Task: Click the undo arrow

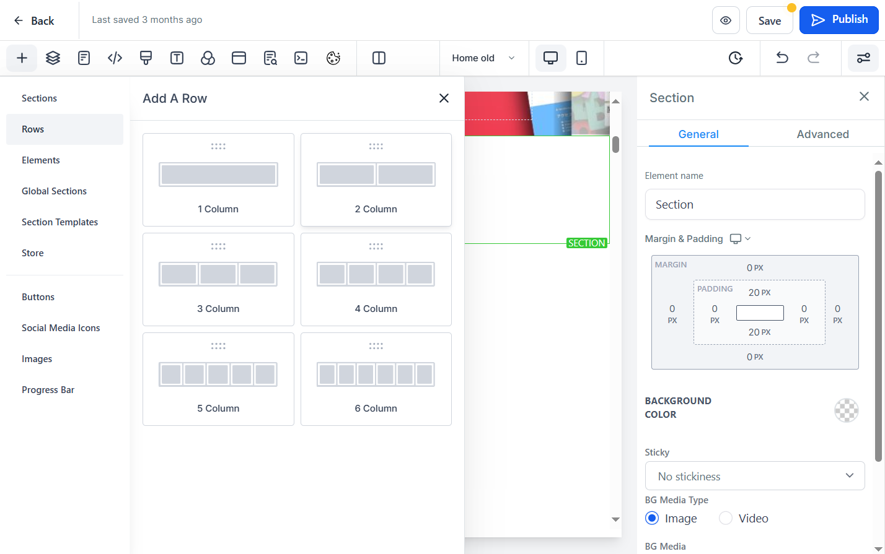Action: point(782,58)
